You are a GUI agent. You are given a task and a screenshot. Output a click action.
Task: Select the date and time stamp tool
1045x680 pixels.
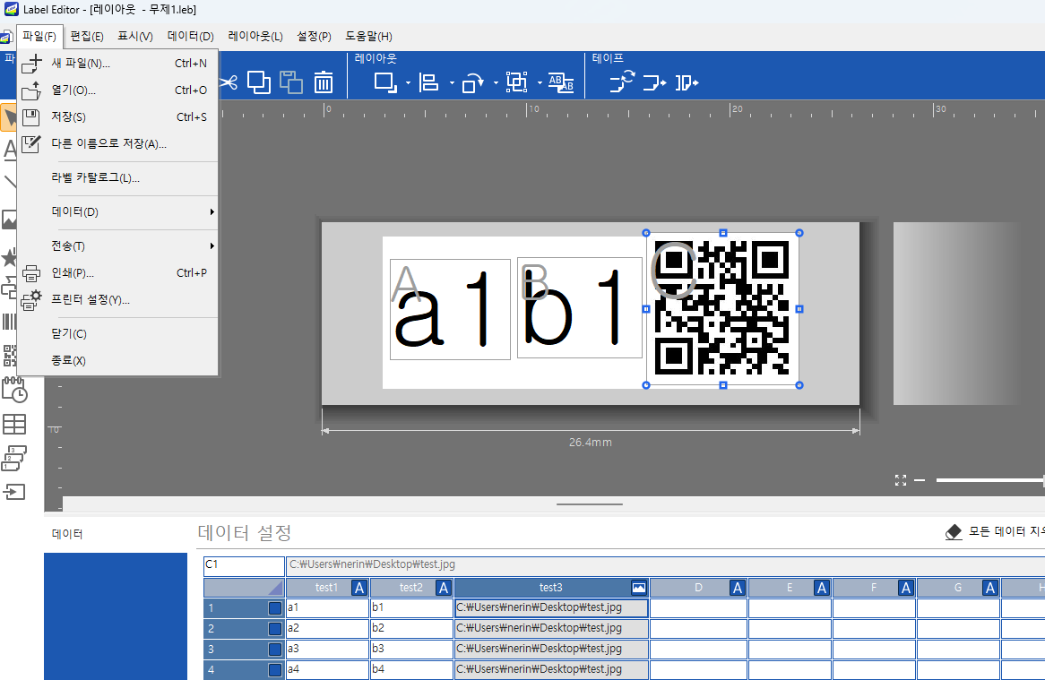coord(14,391)
